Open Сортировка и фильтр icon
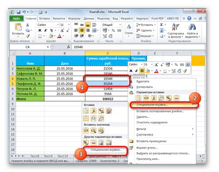The height and width of the screenshot is (172, 219). coord(176,27)
